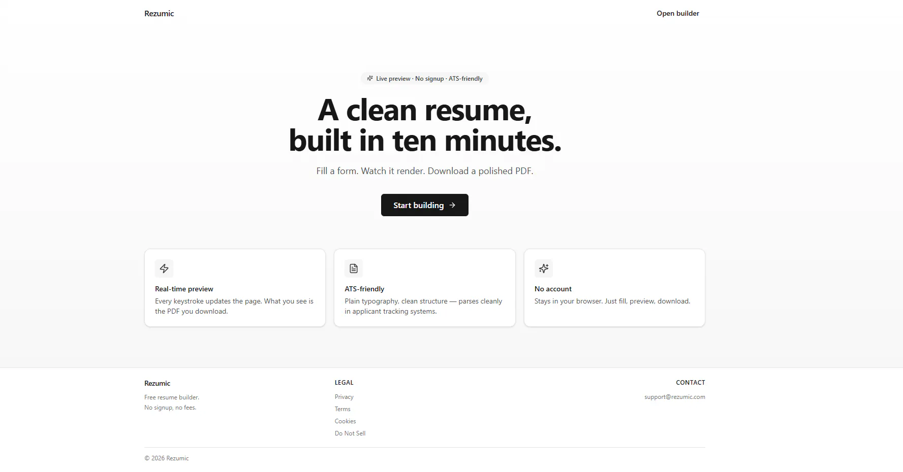Viewport: 903px width, 472px height.
Task: Open the Terms link in footer
Action: [x=342, y=409]
